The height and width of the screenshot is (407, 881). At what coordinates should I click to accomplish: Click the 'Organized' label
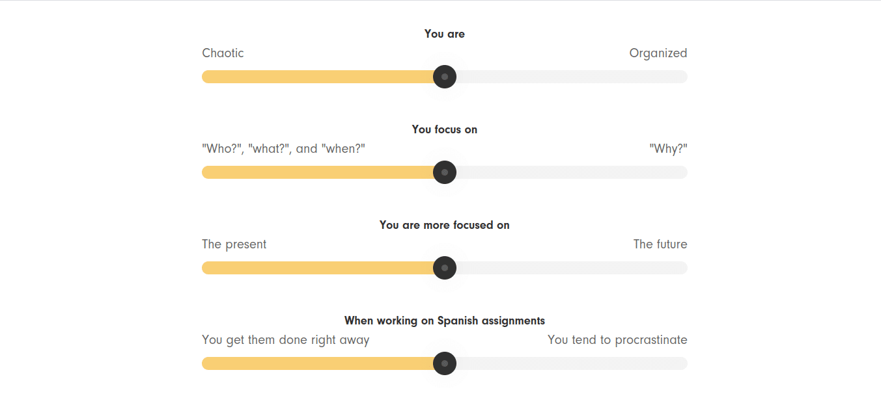pos(658,53)
